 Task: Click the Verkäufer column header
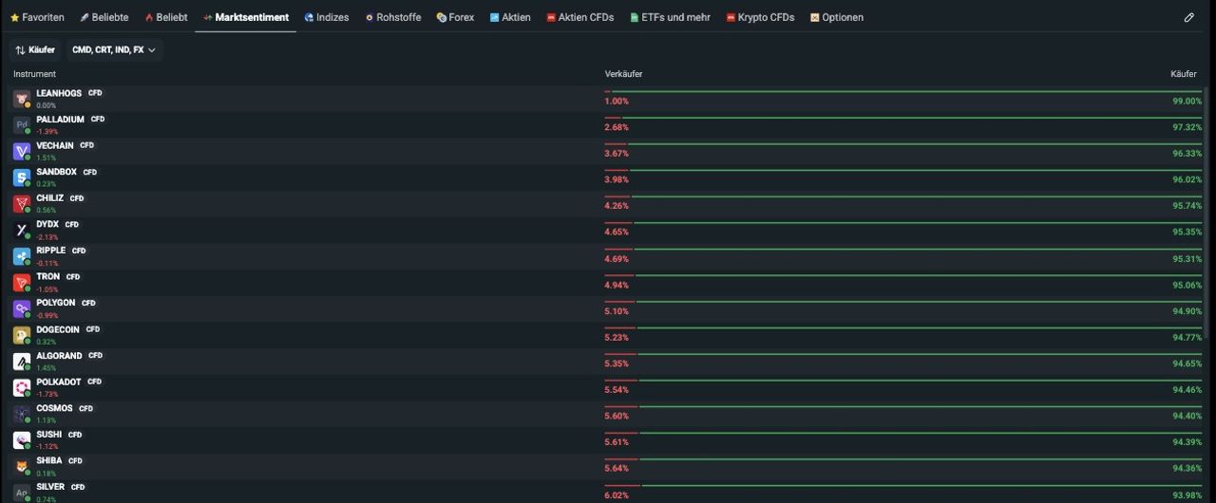click(623, 74)
